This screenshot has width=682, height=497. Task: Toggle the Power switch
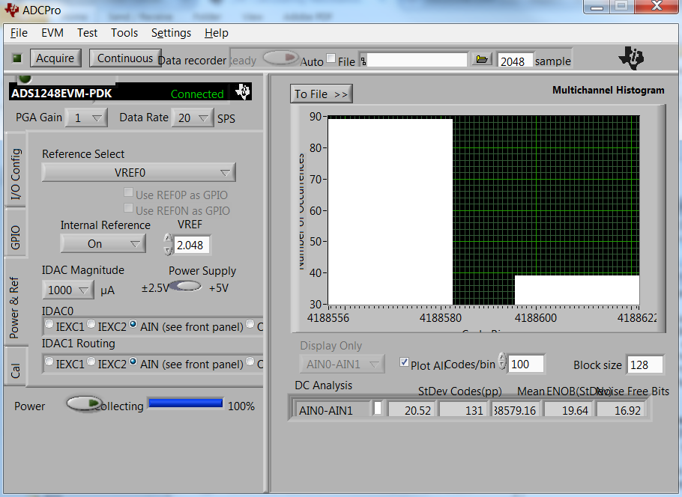point(84,403)
